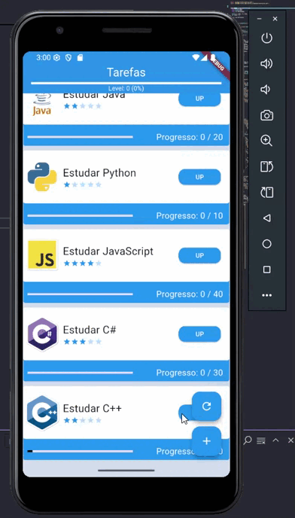Rotate the emulator left
This screenshot has width=295, height=518.
click(x=266, y=166)
